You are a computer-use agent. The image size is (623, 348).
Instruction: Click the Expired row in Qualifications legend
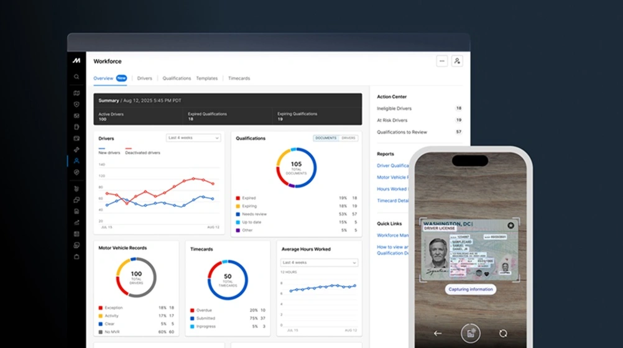[x=297, y=198]
